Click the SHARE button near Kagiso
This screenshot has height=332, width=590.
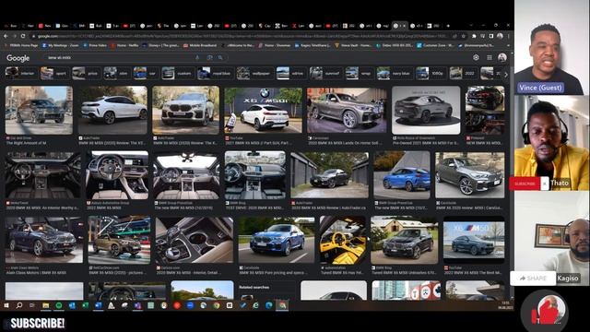(533, 279)
